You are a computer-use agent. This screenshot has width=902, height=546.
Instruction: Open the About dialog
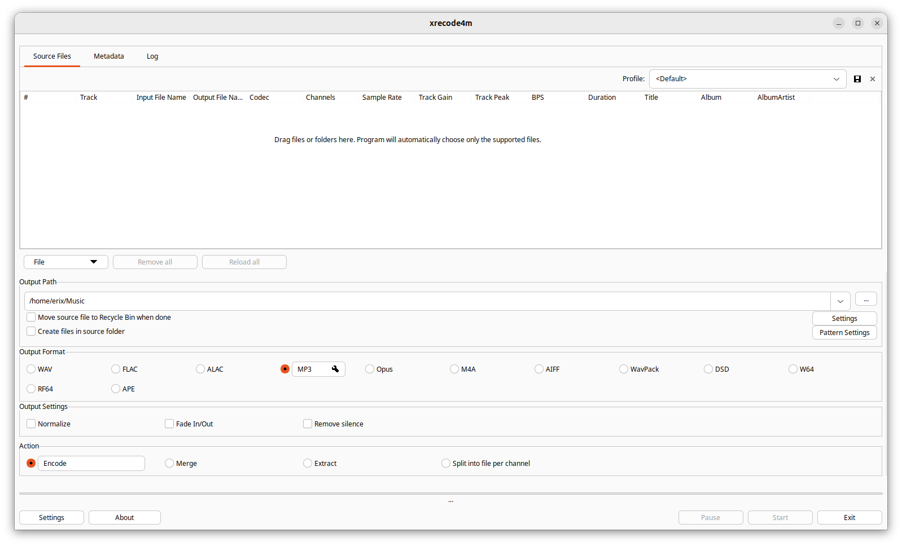point(125,518)
